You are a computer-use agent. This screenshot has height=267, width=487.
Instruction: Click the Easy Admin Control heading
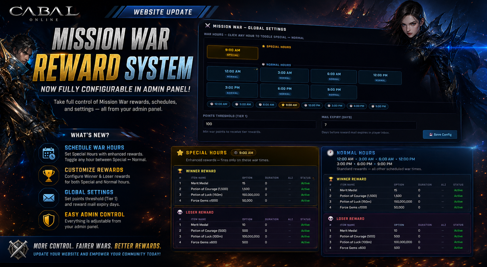[95, 214]
